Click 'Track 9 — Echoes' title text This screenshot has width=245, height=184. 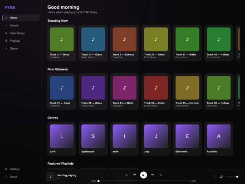pyautogui.click(x=123, y=55)
